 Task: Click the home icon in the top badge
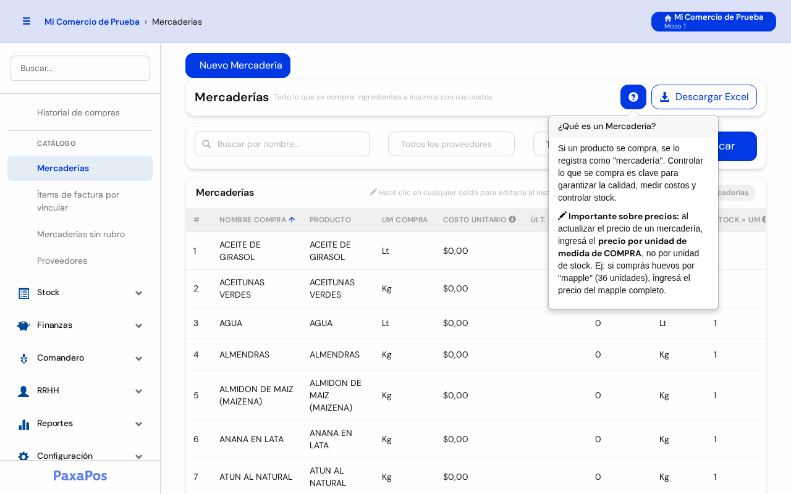pyautogui.click(x=668, y=18)
